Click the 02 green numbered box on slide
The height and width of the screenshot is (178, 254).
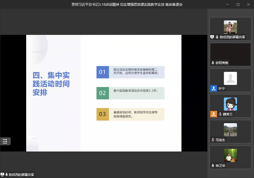[x=102, y=93]
